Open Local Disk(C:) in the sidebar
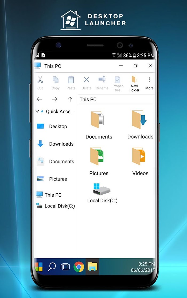 pyautogui.click(x=56, y=206)
